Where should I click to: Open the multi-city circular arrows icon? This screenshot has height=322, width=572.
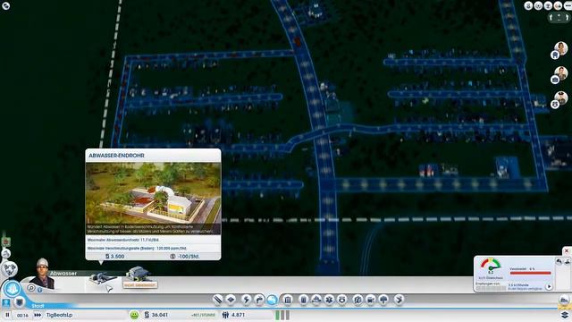point(9,269)
